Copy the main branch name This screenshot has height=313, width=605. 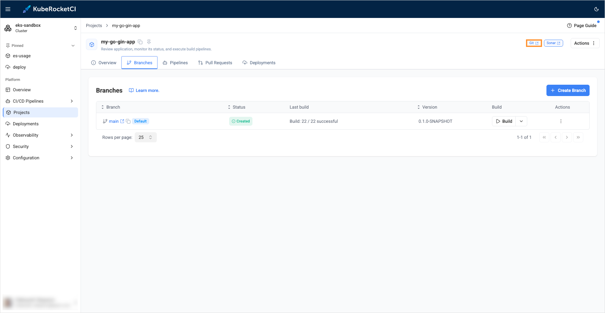coord(128,121)
